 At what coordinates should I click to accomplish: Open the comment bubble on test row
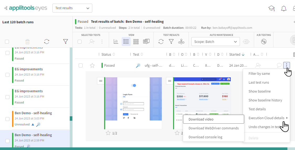279,65
